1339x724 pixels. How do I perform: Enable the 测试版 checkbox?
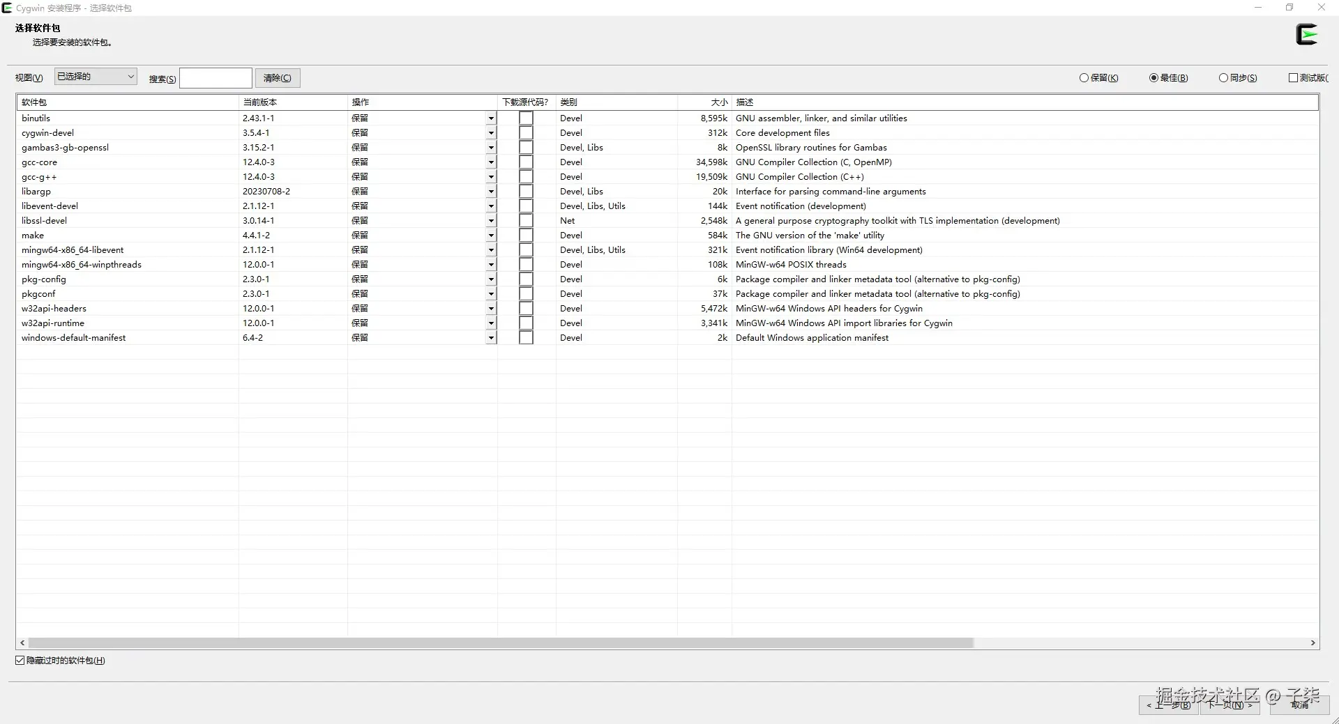[x=1308, y=78]
